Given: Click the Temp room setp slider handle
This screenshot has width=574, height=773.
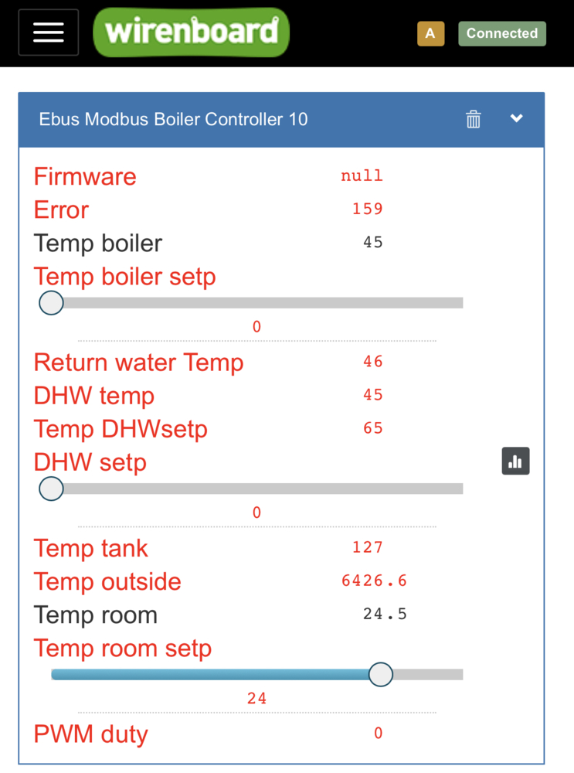Looking at the screenshot, I should point(381,674).
